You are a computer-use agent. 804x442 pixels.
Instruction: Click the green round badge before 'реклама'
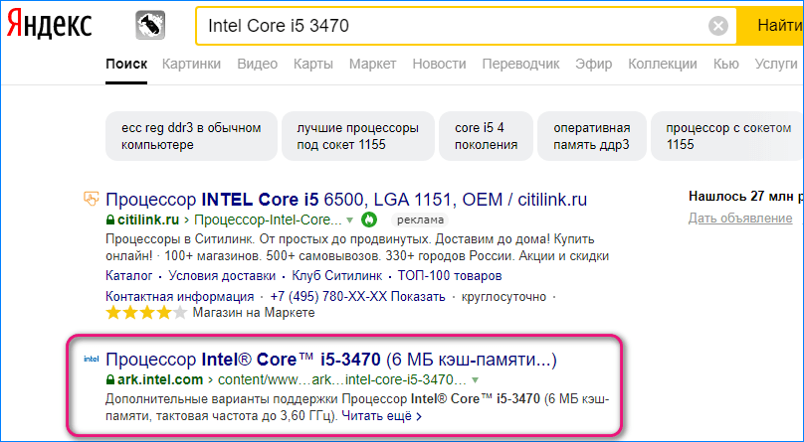(369, 220)
